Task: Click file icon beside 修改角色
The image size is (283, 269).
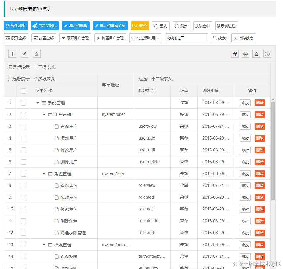Action: click(x=57, y=209)
